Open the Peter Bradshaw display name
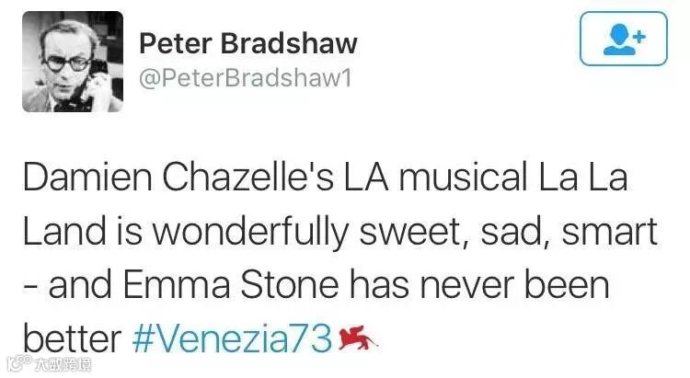 [x=247, y=43]
